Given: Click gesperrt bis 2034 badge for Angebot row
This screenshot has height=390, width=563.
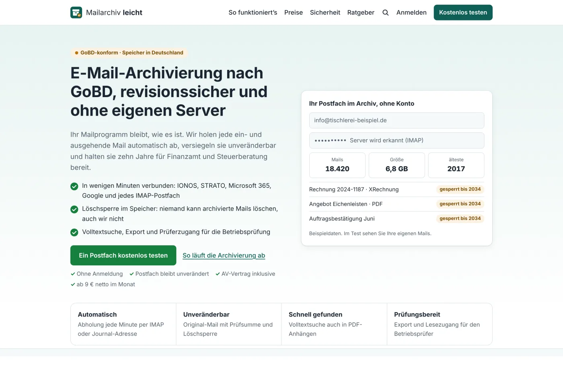Looking at the screenshot, I should click(x=460, y=204).
